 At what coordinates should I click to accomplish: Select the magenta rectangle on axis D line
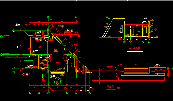[7, 36]
